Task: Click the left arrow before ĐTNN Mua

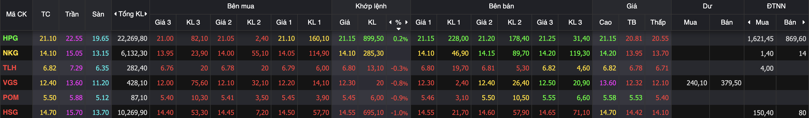Action: click(x=749, y=22)
